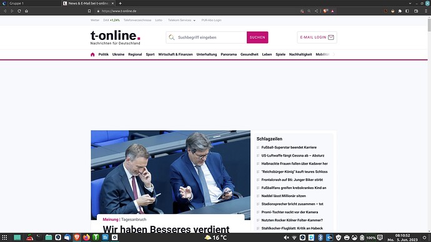The image size is (431, 242).
Task: Open the Brave wallet icon
Action: click(x=416, y=11)
